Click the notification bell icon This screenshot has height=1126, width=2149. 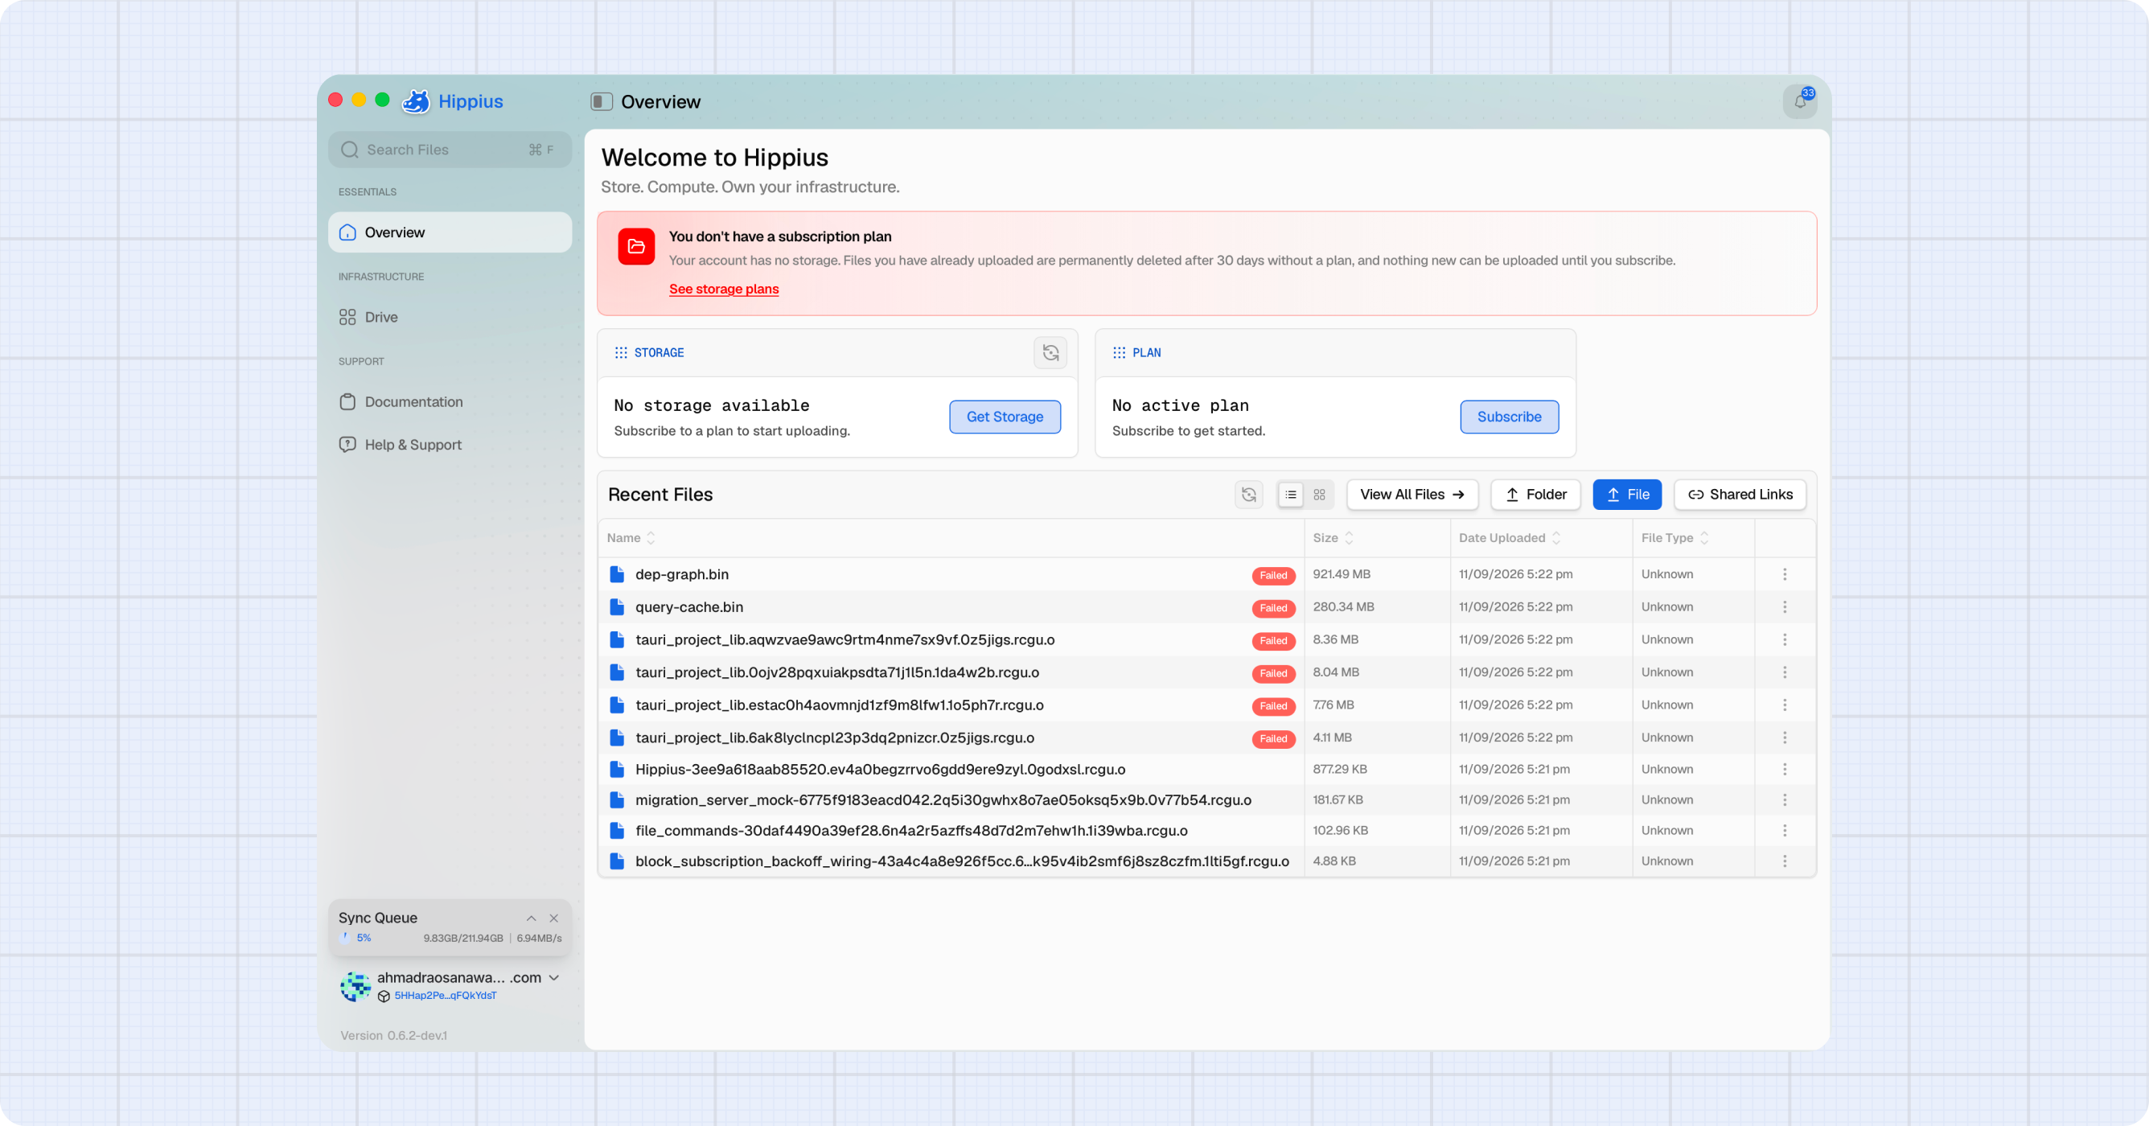click(1799, 102)
